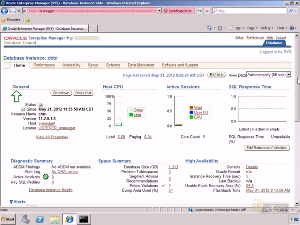Click the Add to Favorites bar icon
The width and height of the screenshot is (300, 225).
coord(28,20)
